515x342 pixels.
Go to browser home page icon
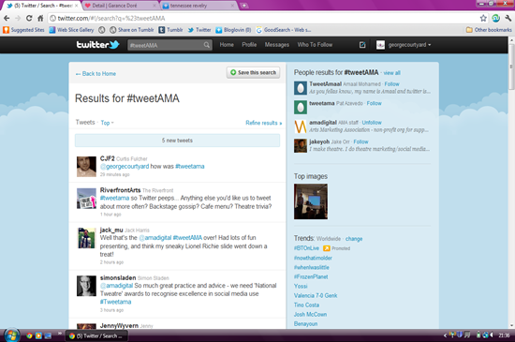pos(40,18)
